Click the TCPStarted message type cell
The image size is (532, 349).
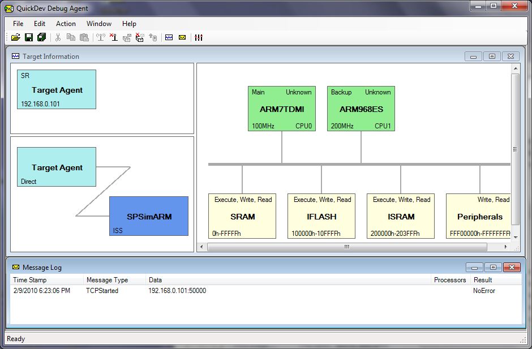[x=102, y=291]
